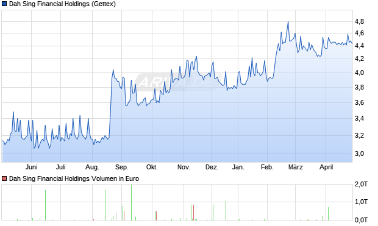Click the 4,8 price axis value
This screenshot has height=226, width=378.
point(360,22)
